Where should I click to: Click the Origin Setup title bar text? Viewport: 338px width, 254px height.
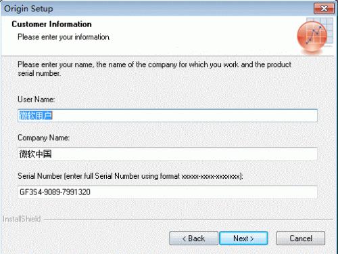coord(28,9)
